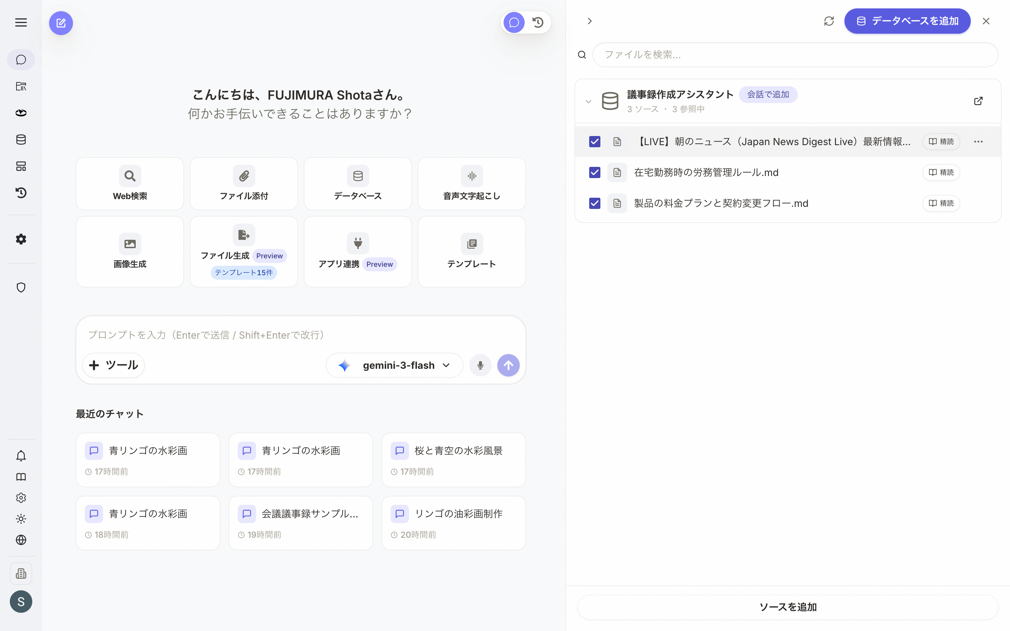This screenshot has height=631, width=1010.
Task: Click the データベースを追加 button
Action: [x=907, y=21]
